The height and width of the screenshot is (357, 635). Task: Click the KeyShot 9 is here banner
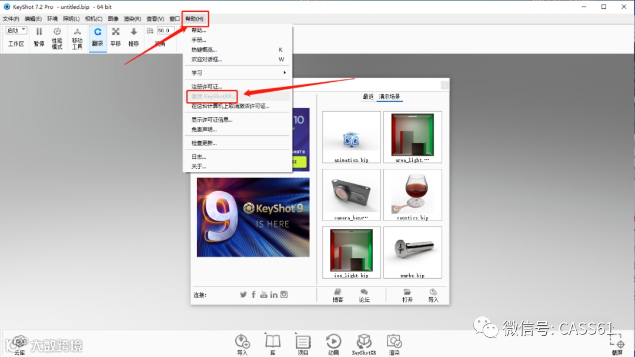point(253,217)
